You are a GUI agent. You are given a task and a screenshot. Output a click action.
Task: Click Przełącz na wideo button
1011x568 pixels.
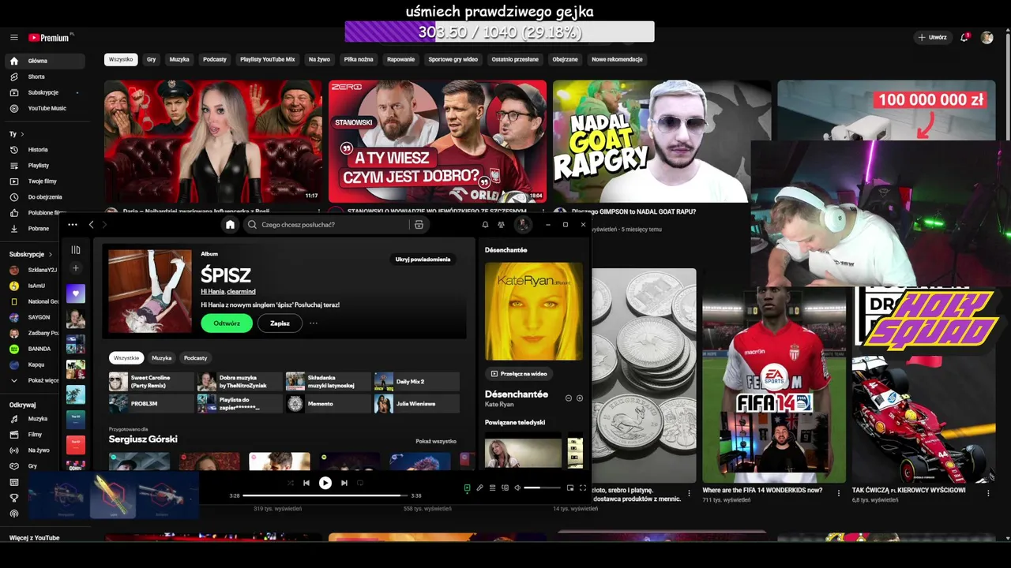click(x=519, y=374)
